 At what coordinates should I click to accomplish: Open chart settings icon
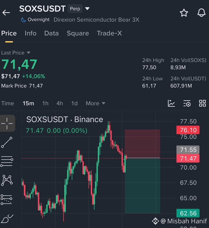(187, 103)
